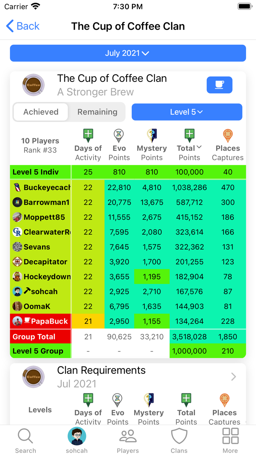Switch to the Remaining segment
This screenshot has width=256, height=456.
(97, 112)
